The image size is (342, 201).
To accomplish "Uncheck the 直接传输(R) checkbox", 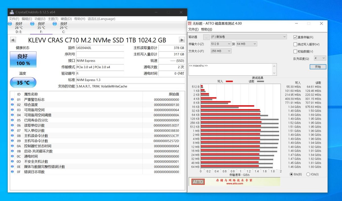I will tap(296, 37).
